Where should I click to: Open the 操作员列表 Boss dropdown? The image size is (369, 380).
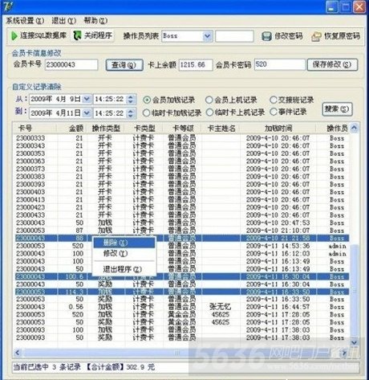click(207, 36)
